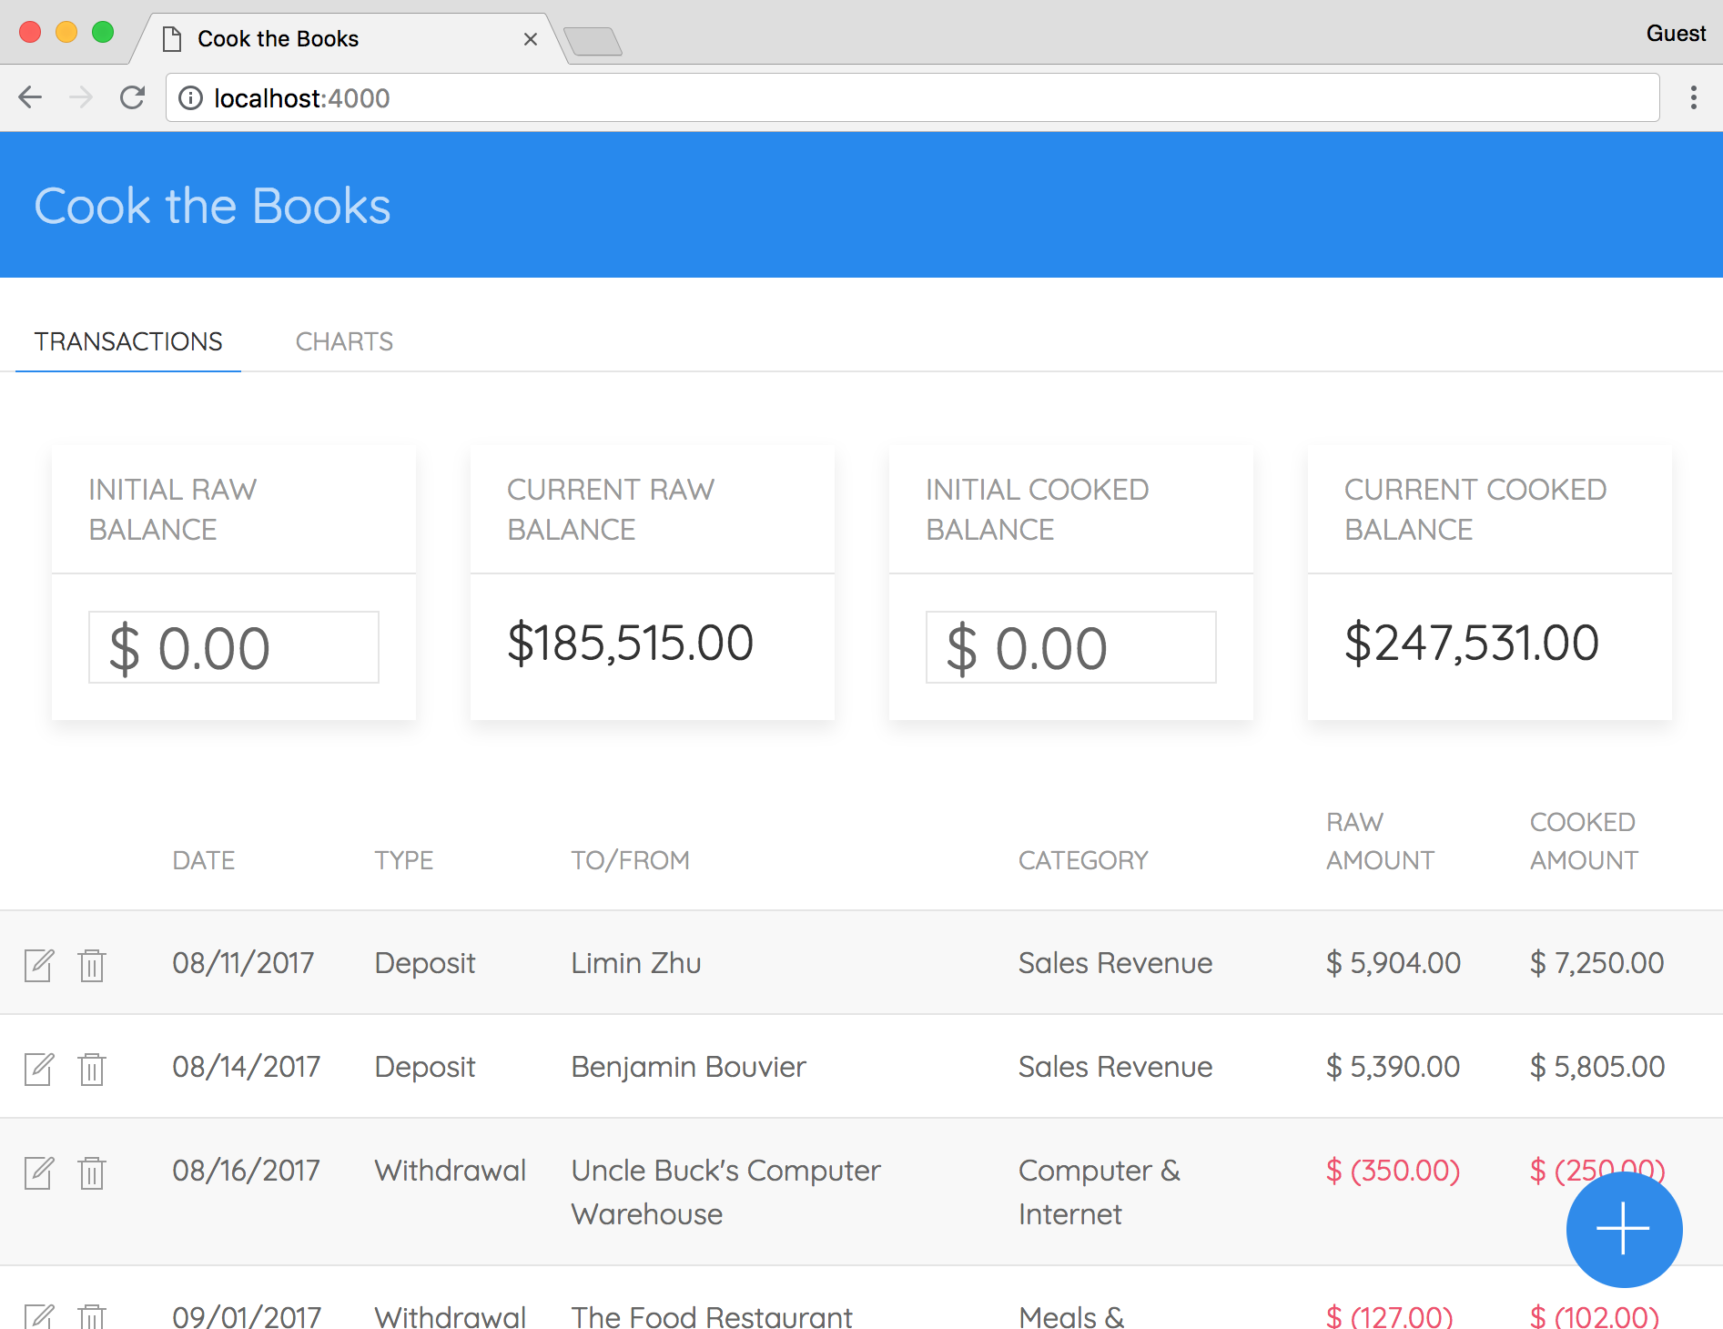Trash the Uncle Buck's Computer Warehouse row

92,1172
